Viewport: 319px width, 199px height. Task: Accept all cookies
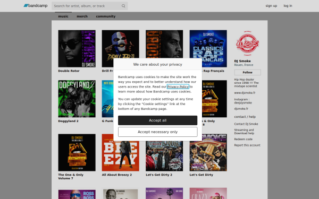158,120
